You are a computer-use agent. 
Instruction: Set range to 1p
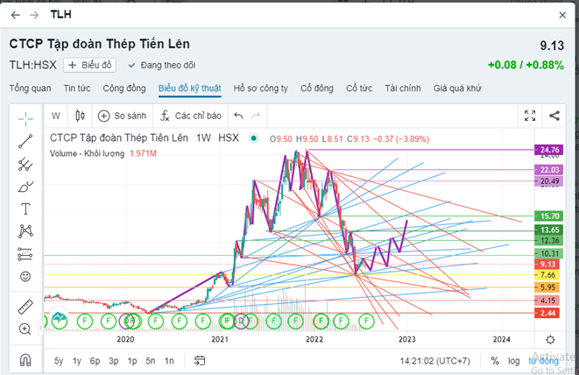131,361
